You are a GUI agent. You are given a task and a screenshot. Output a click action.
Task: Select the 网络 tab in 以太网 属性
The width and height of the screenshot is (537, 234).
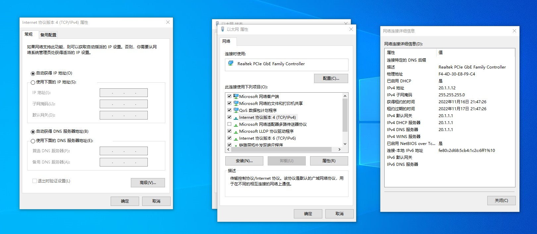point(227,41)
